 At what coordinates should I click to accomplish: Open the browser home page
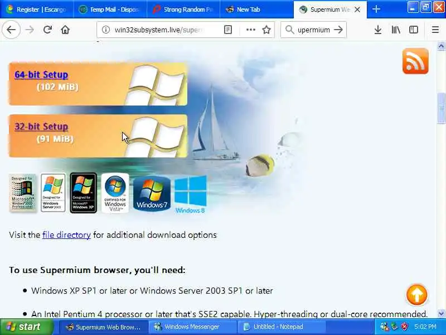coord(65,30)
